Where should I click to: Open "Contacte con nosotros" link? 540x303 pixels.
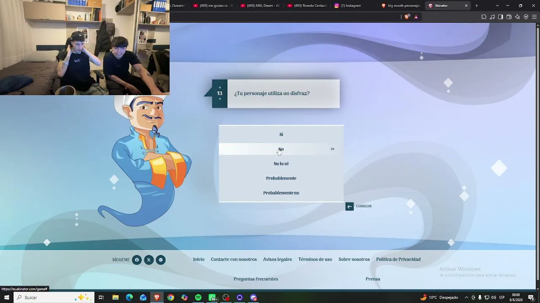234,259
